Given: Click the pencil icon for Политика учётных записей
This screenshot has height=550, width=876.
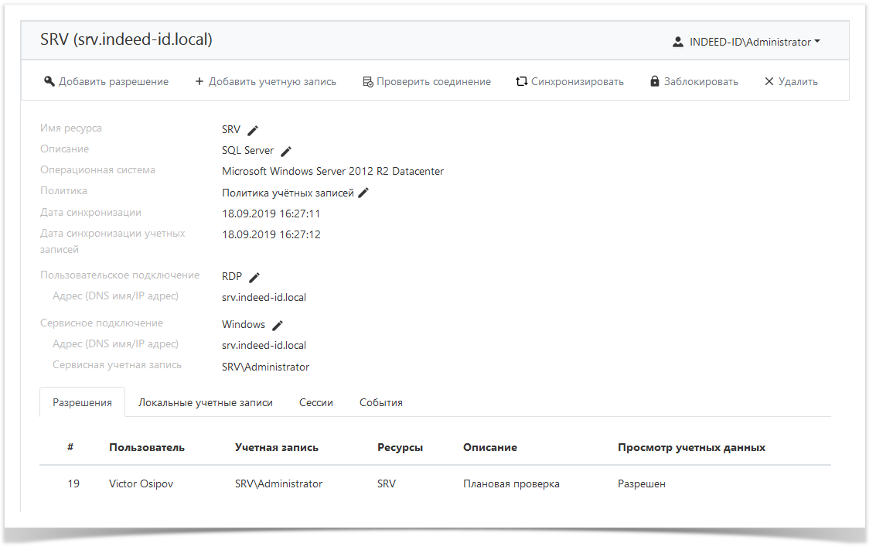Looking at the screenshot, I should tap(363, 192).
